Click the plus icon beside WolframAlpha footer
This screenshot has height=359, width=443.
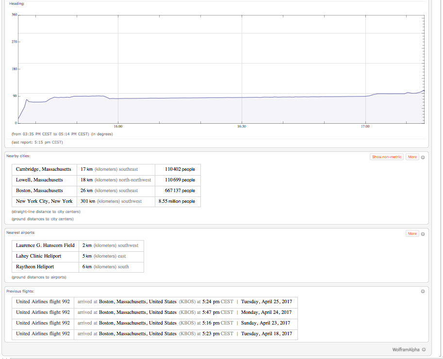click(x=424, y=349)
